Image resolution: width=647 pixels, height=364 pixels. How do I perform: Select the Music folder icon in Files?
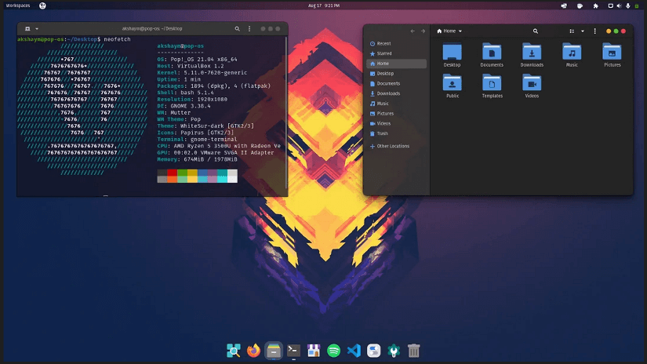(x=572, y=52)
